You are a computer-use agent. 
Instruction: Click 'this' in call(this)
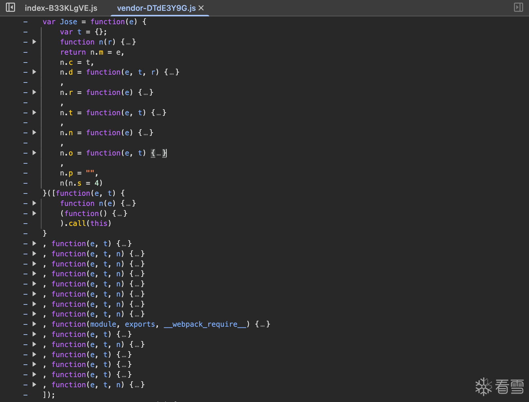99,223
